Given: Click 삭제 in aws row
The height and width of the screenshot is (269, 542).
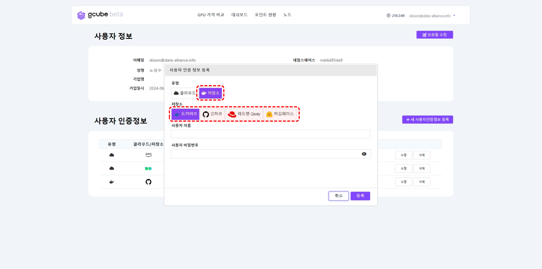Looking at the screenshot, I should 422,155.
